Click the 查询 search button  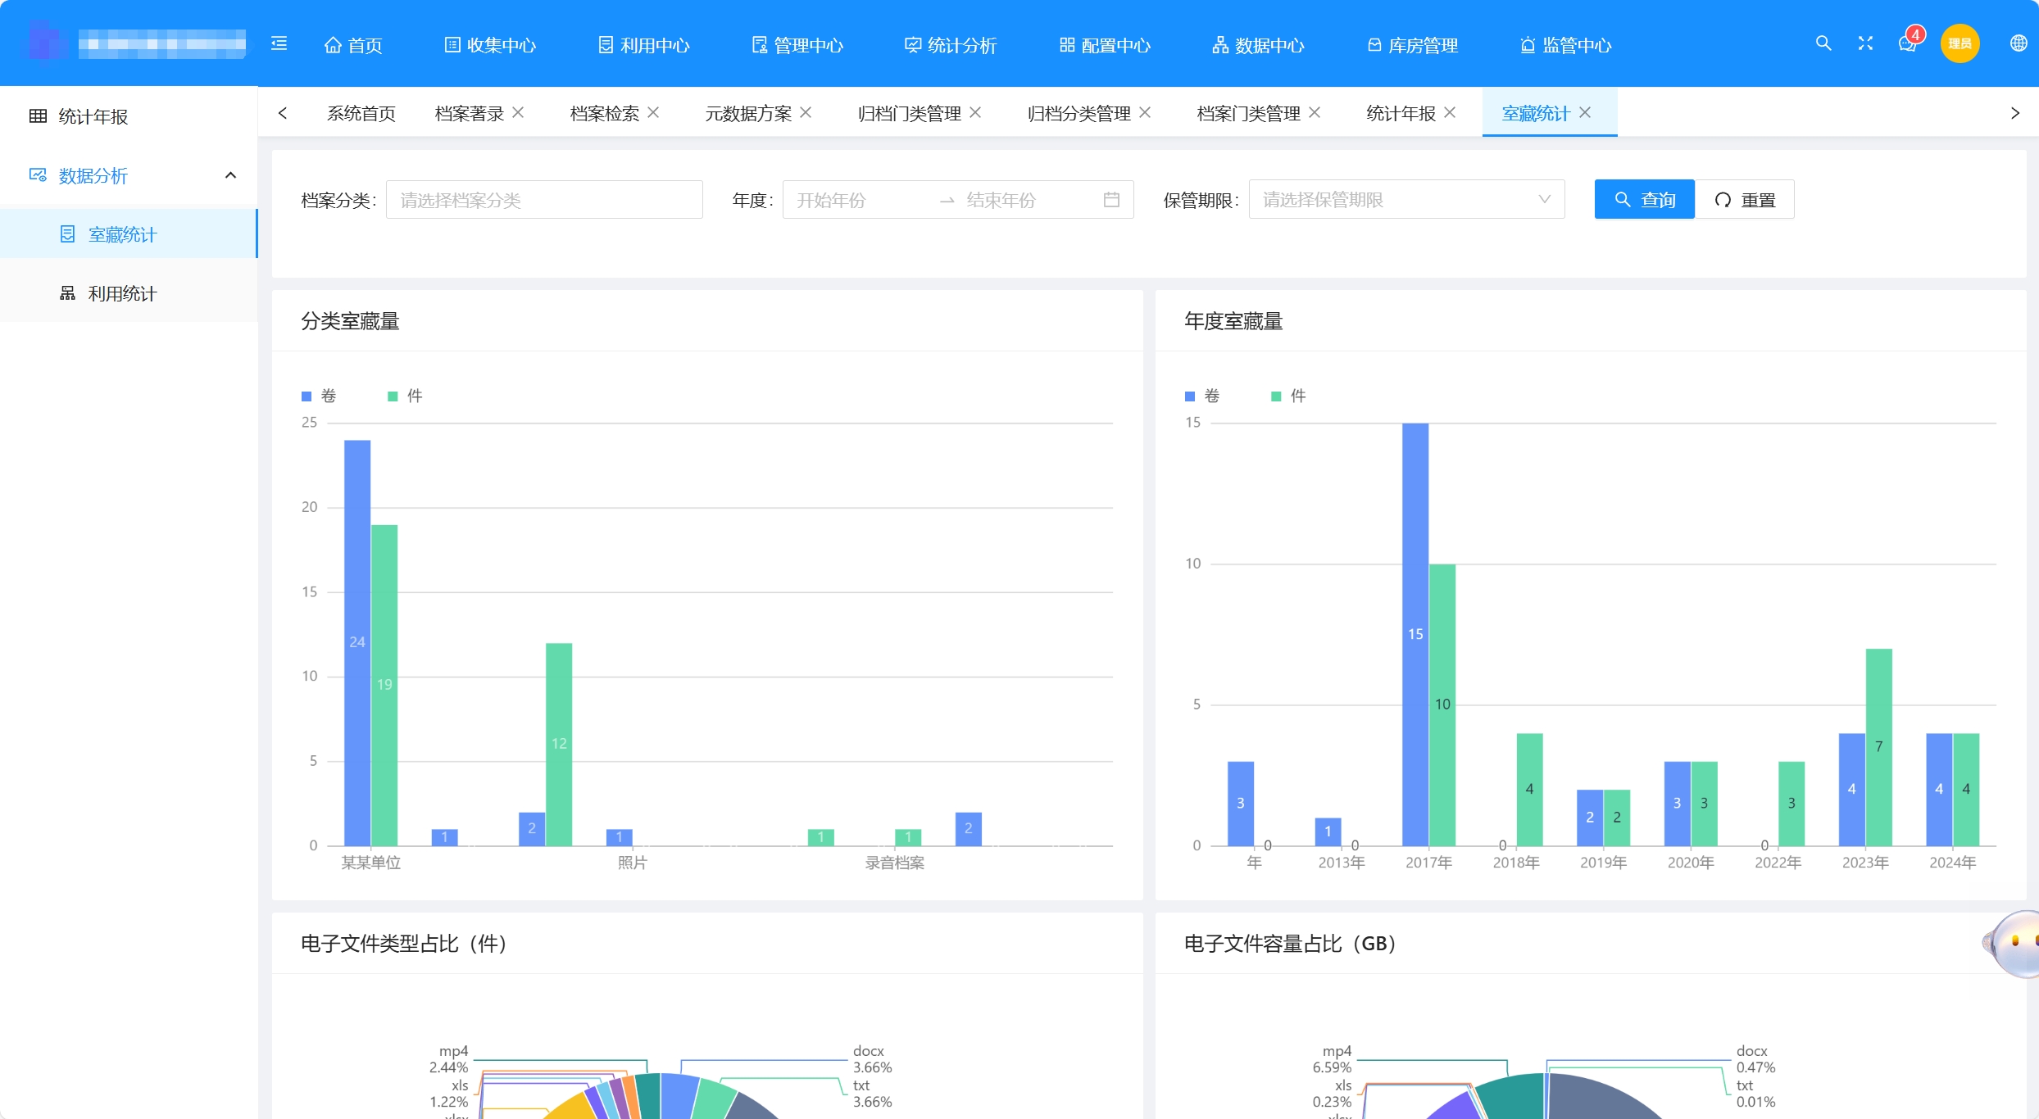[x=1644, y=200]
